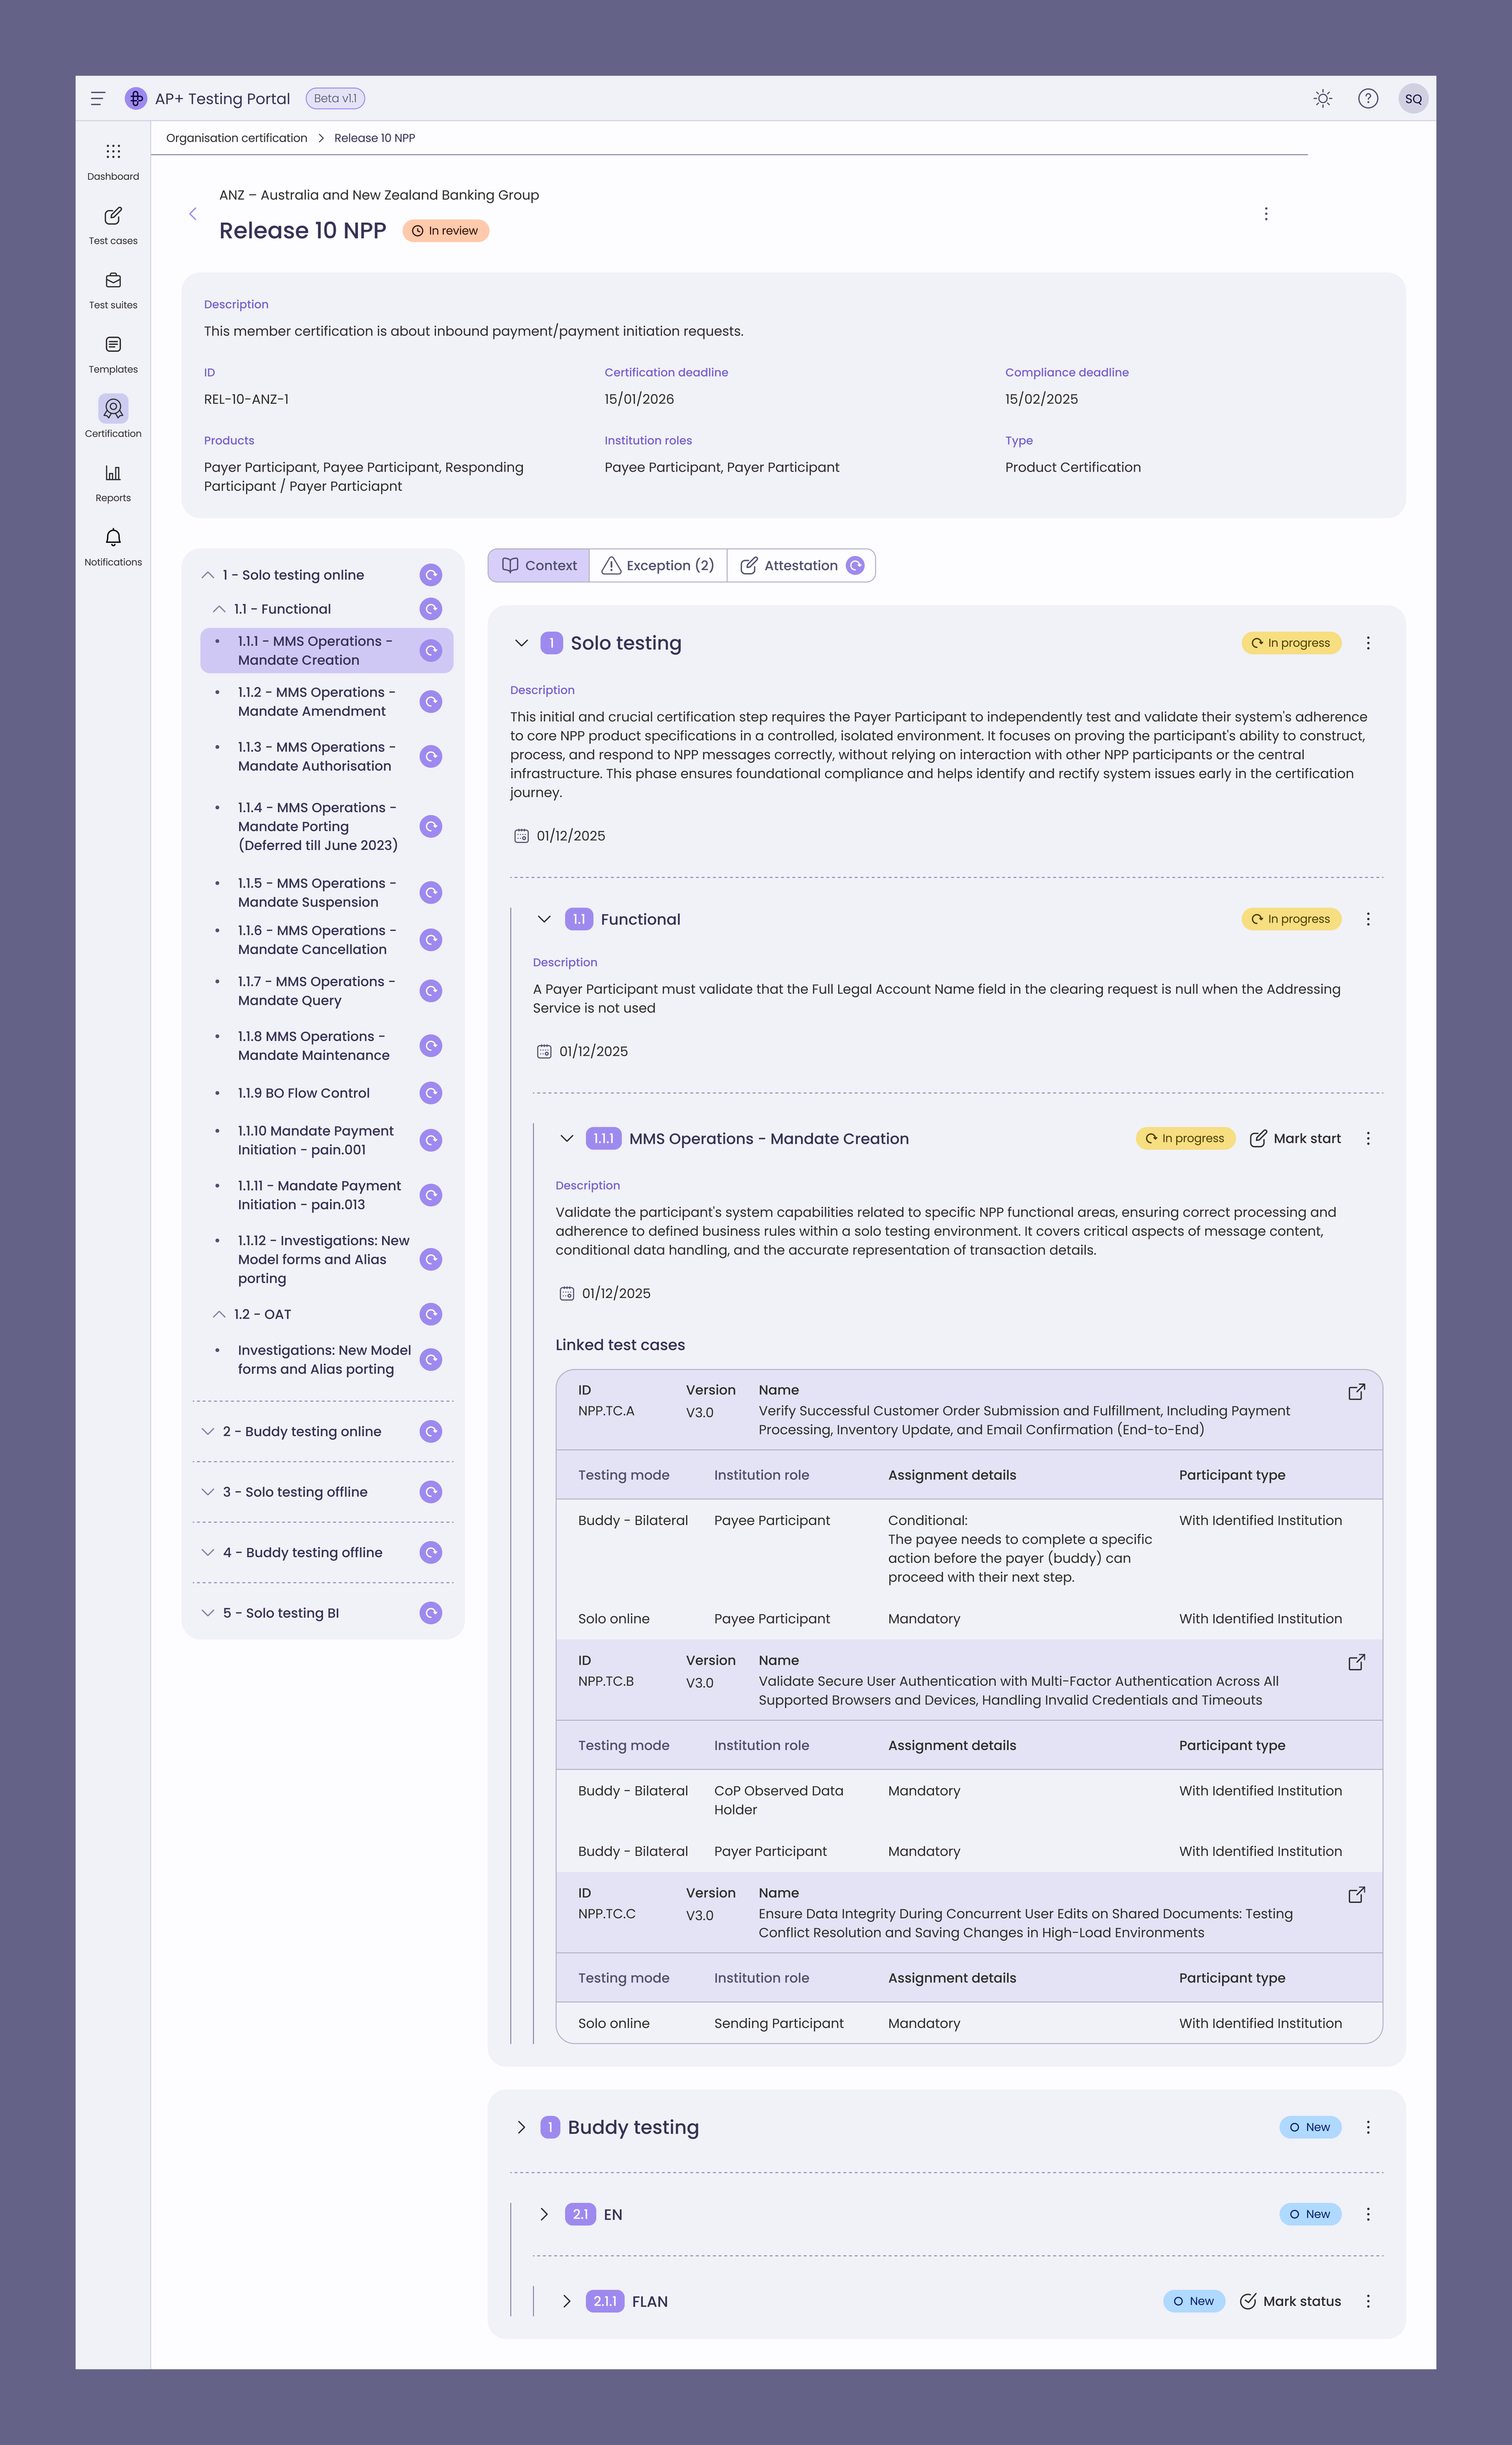Click the In progress status badge of Solo testing
Image resolution: width=1512 pixels, height=2445 pixels.
tap(1290, 643)
